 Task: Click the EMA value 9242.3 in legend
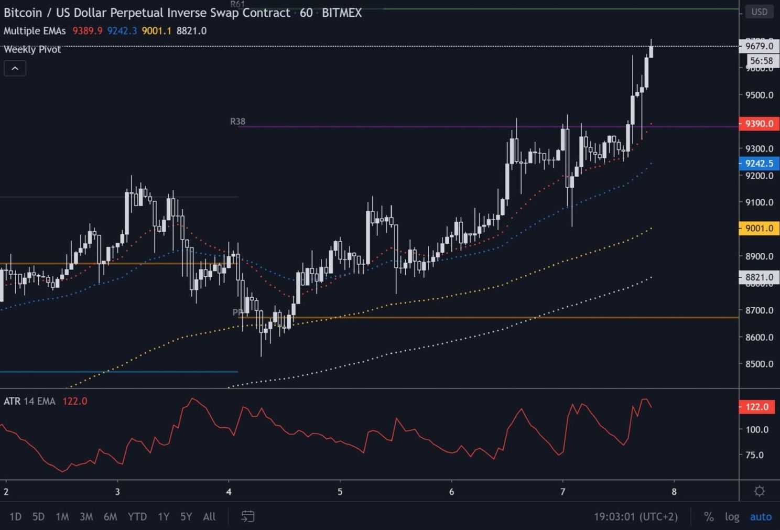click(122, 31)
